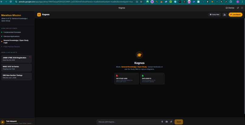The height and width of the screenshot is (125, 245).
Task: Open the PDF Study Aids card
Action: 126,78
